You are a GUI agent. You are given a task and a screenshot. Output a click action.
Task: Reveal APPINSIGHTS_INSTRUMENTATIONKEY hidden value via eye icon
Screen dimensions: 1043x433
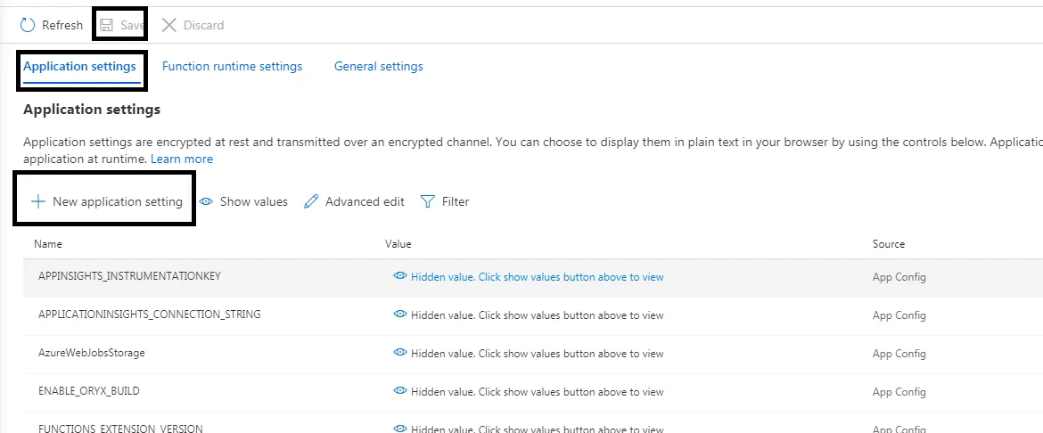click(x=400, y=276)
